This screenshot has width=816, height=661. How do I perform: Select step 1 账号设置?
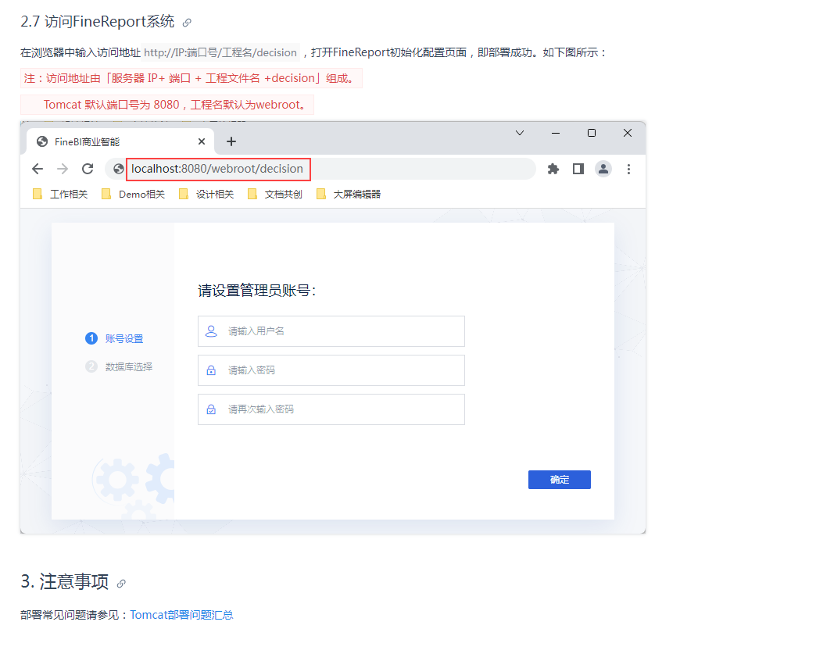[x=114, y=338]
